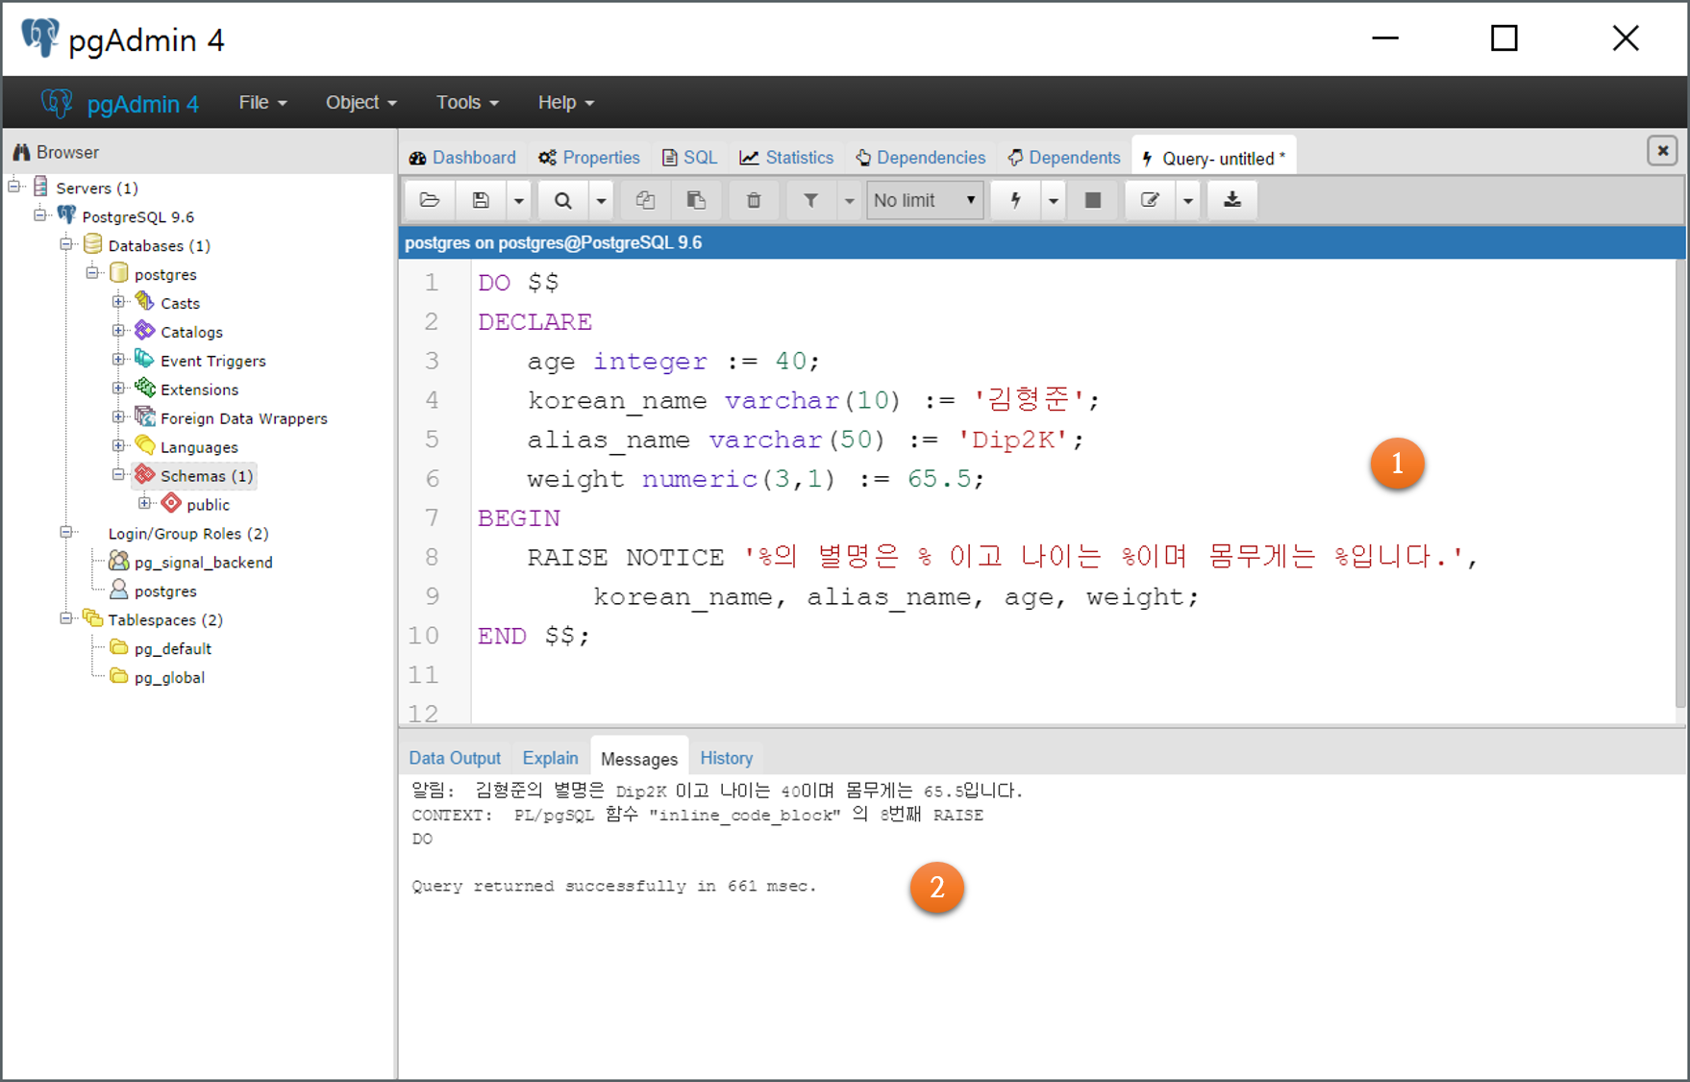The width and height of the screenshot is (1690, 1082).
Task: Select the pg_global tablespace
Action: pos(158,677)
